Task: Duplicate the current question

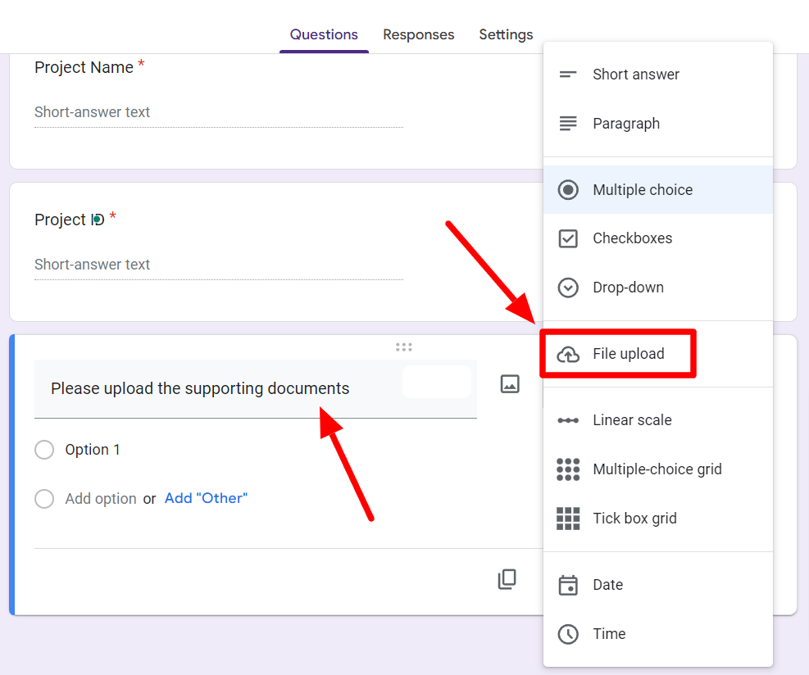Action: tap(507, 579)
